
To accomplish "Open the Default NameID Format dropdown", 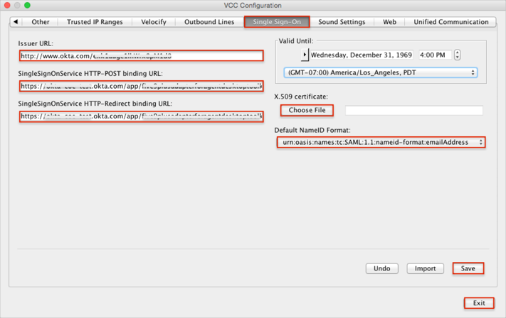I will pos(381,142).
